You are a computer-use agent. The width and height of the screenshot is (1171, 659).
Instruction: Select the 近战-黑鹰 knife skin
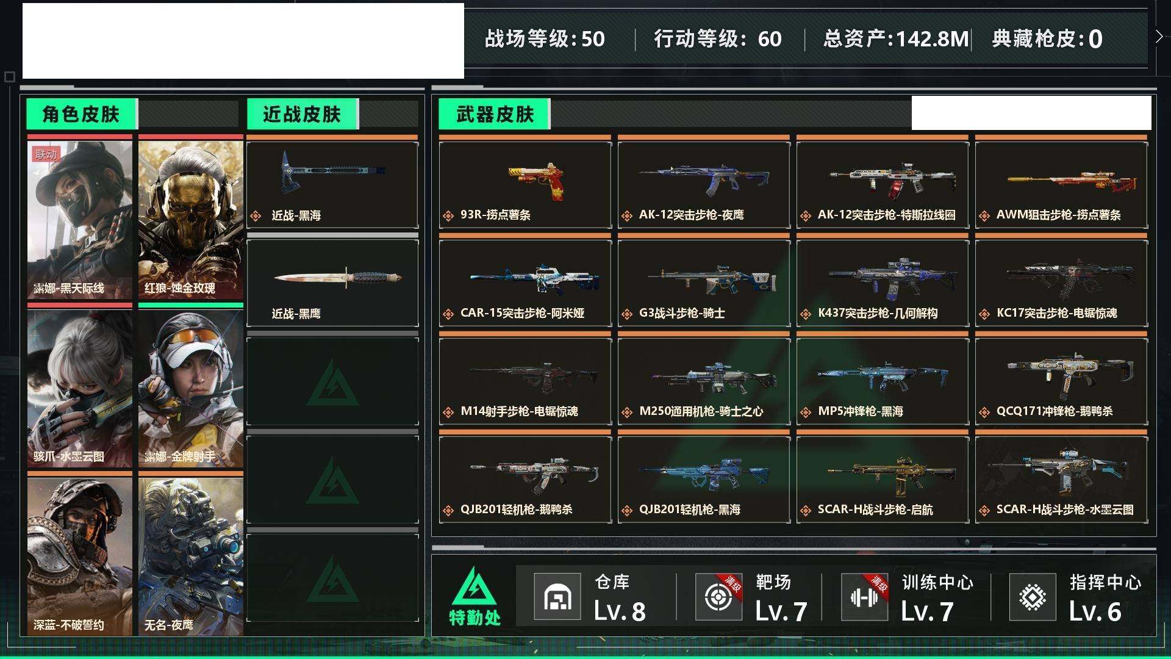click(332, 283)
